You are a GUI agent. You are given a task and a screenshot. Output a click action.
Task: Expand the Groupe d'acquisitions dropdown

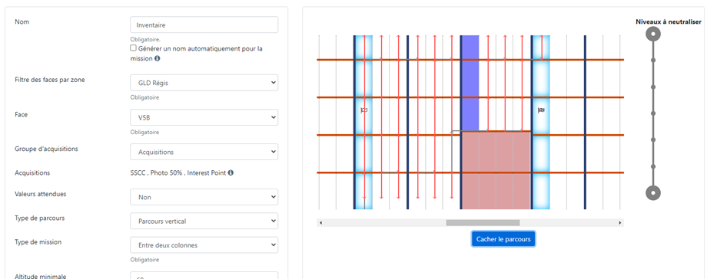[x=204, y=152]
